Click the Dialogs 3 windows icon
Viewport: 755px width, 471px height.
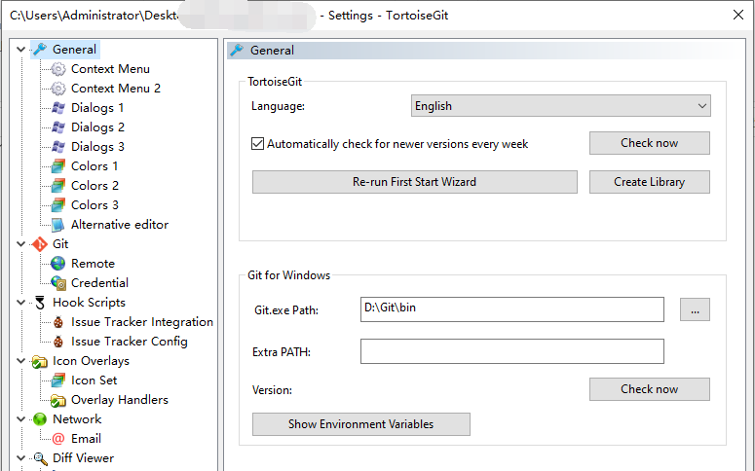(x=58, y=147)
